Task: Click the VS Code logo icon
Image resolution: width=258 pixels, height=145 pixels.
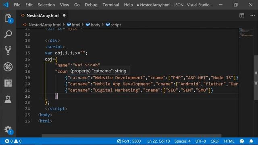Action: pyautogui.click(x=6, y=5)
